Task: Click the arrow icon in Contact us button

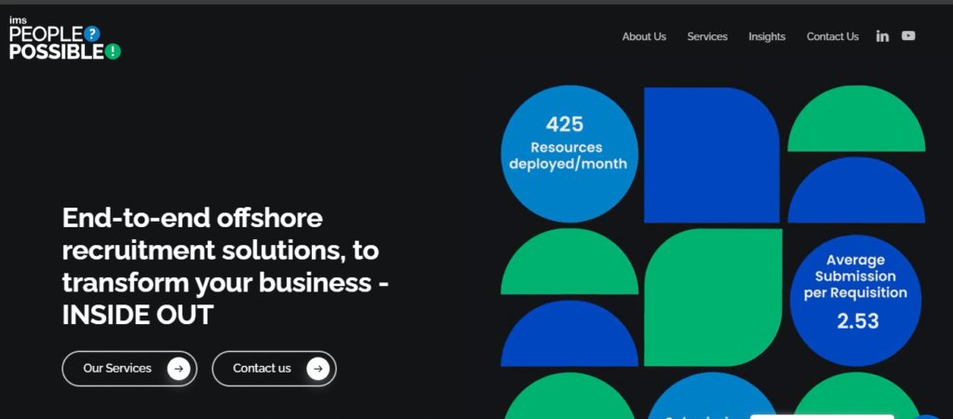Action: 318,369
